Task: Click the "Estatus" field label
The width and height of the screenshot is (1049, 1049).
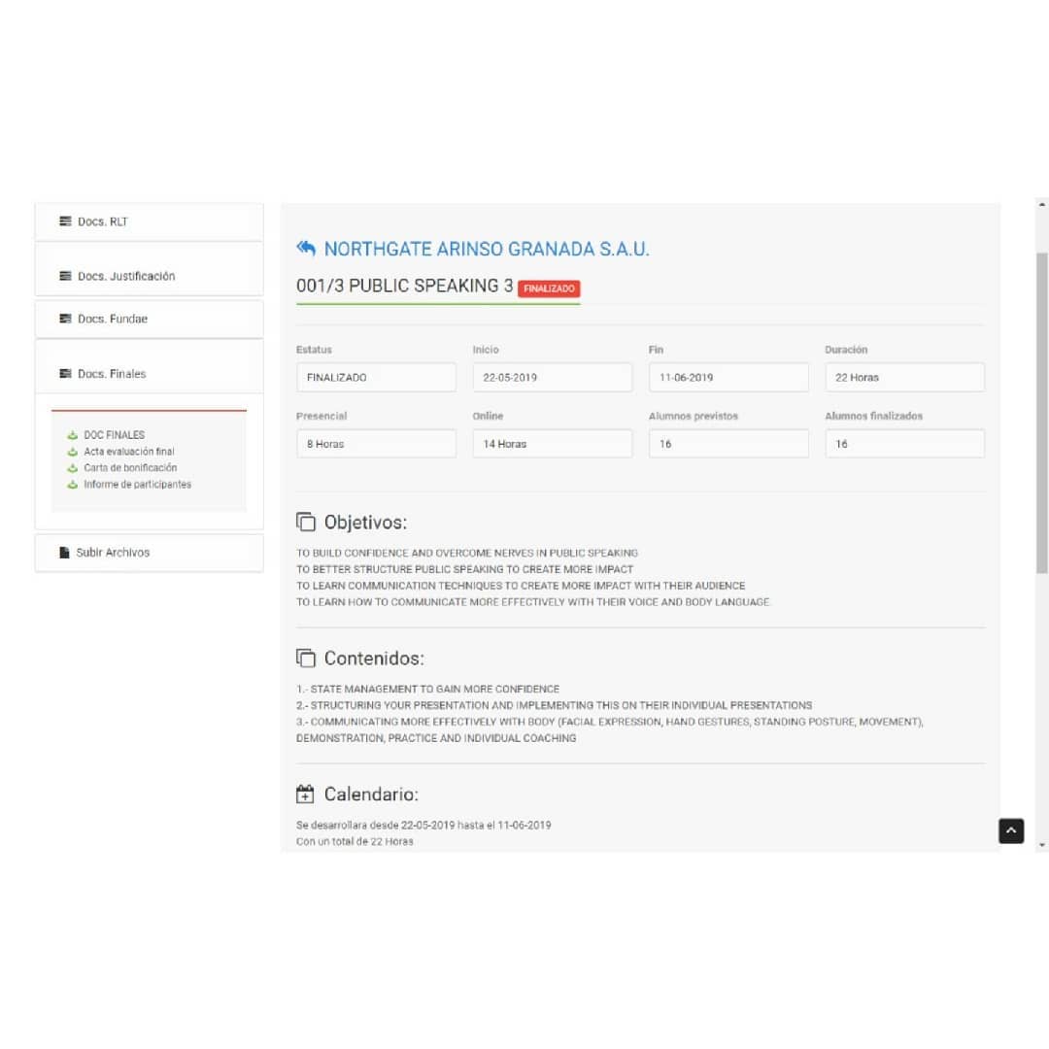Action: click(x=314, y=350)
